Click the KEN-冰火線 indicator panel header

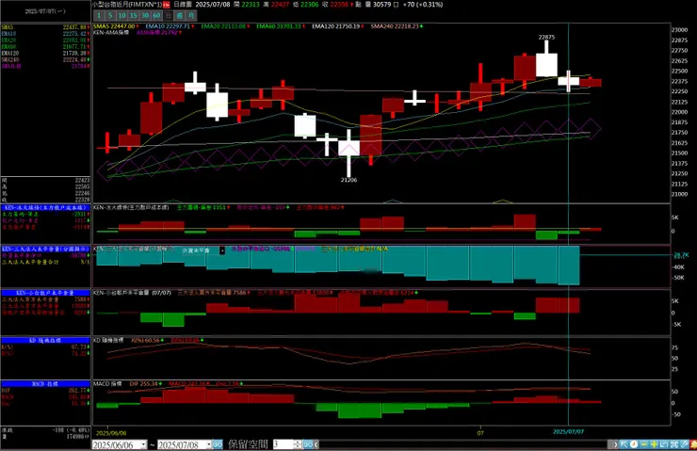(45, 207)
